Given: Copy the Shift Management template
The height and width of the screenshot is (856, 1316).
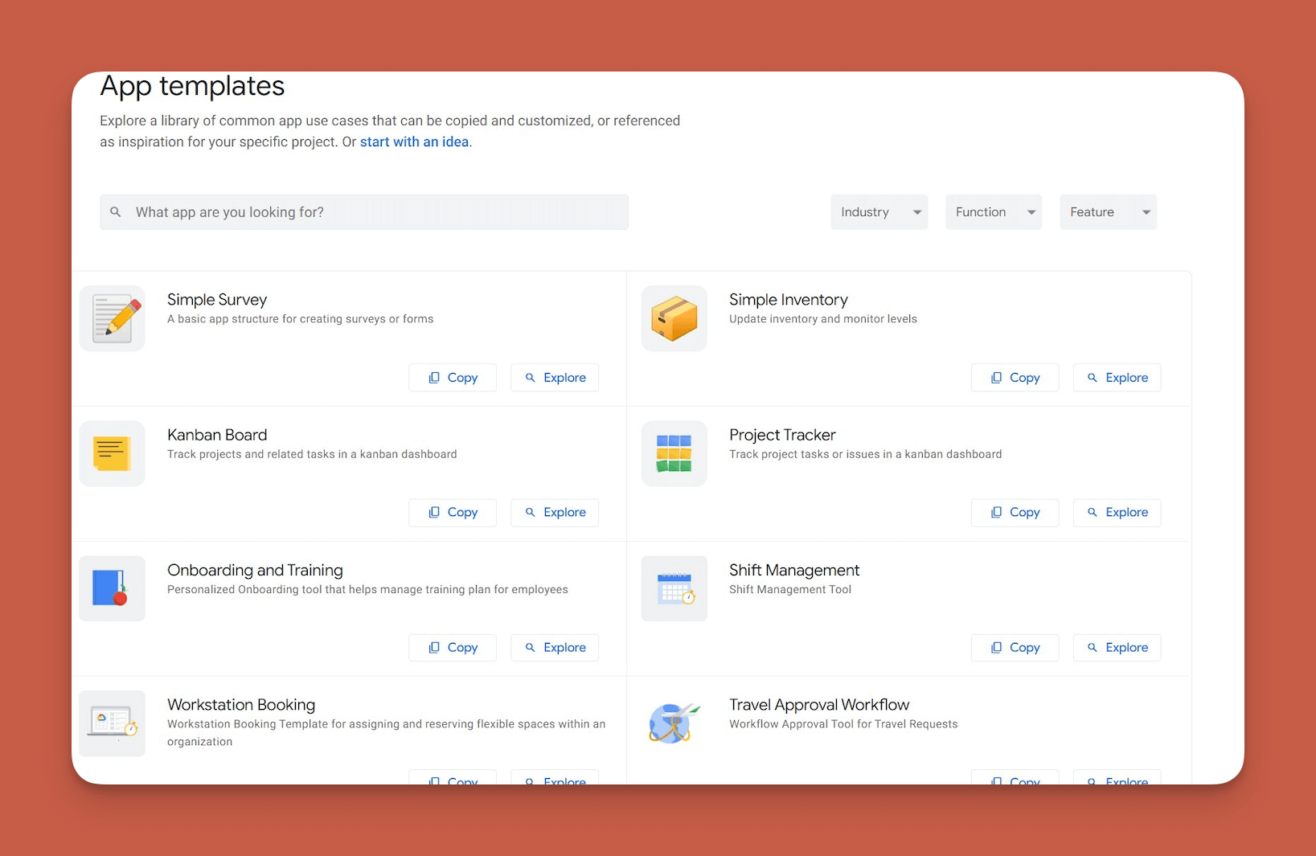Looking at the screenshot, I should click(x=1015, y=648).
